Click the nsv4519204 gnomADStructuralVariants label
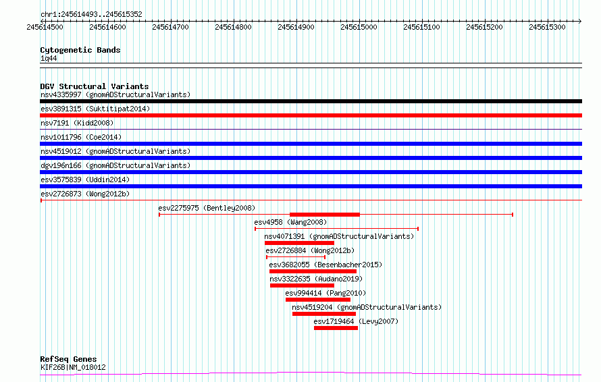This screenshot has height=382, width=601. coord(367,307)
